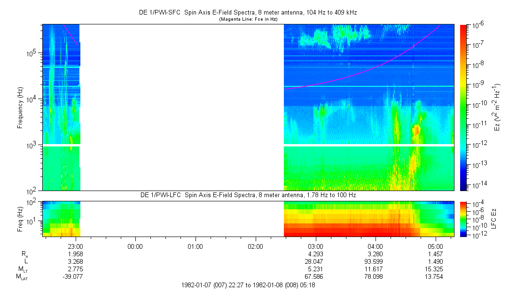Select the 23:00 time axis tick label
509x291 pixels.
point(76,246)
